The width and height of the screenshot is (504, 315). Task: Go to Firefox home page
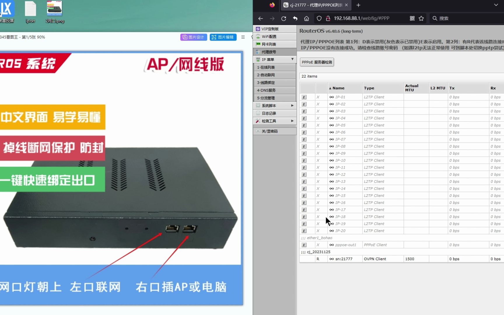pos(306,18)
